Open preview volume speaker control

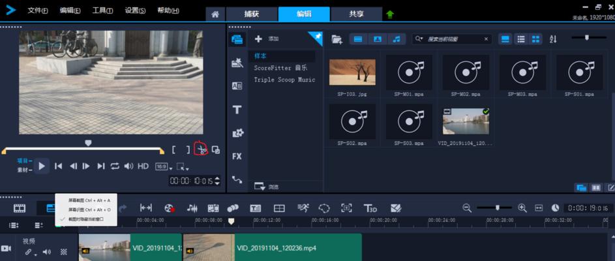(128, 166)
